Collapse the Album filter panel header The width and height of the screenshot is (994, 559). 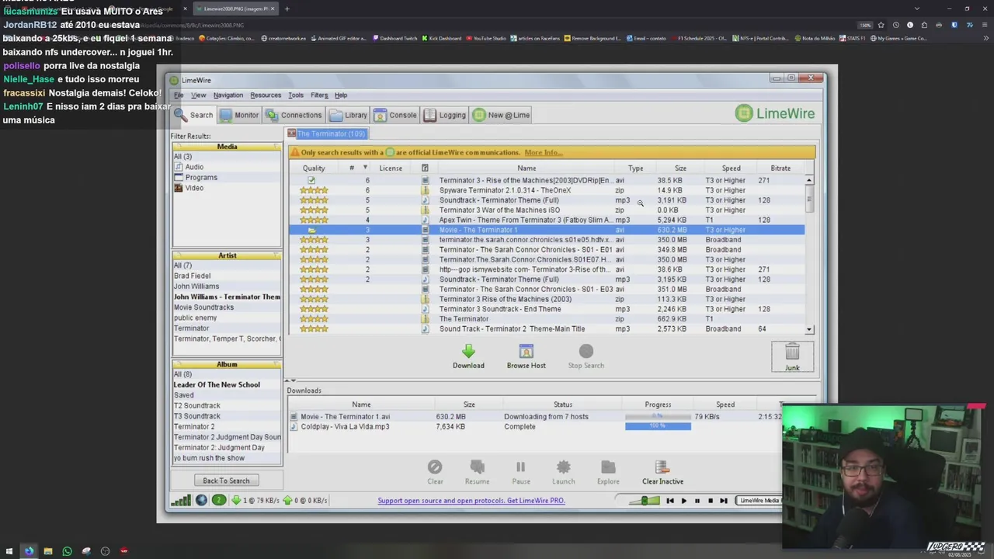coord(227,363)
